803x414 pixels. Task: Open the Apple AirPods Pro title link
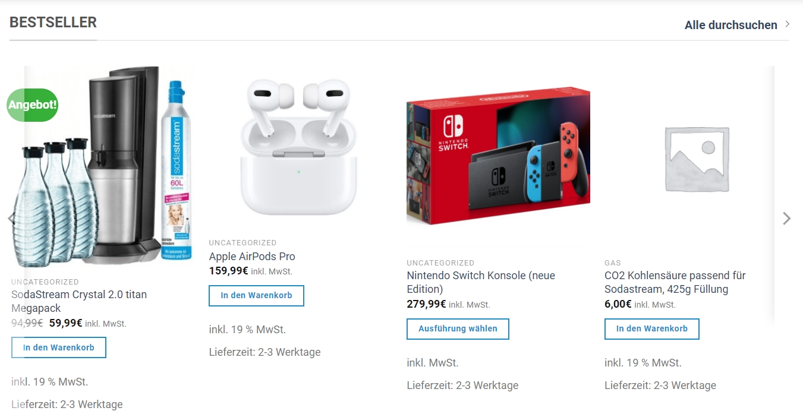(x=252, y=257)
